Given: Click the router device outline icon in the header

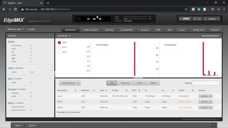Looking at the screenshot, I should tap(79, 19).
